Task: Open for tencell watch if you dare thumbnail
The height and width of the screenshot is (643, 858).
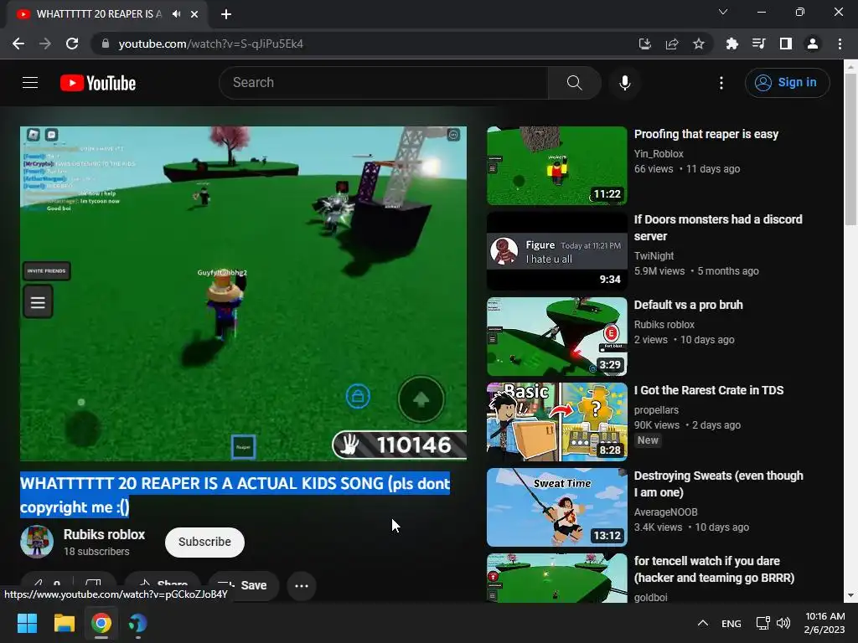Action: (x=557, y=578)
